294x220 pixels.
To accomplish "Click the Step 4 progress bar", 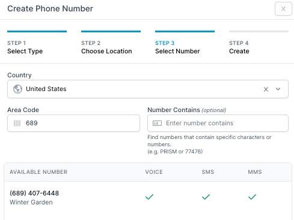I will tap(259, 31).
